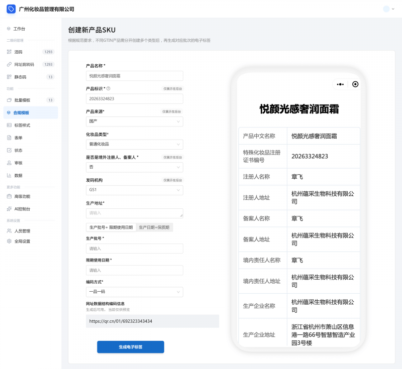Click the AI控制台 sparkle icon
The image size is (402, 369).
9,209
